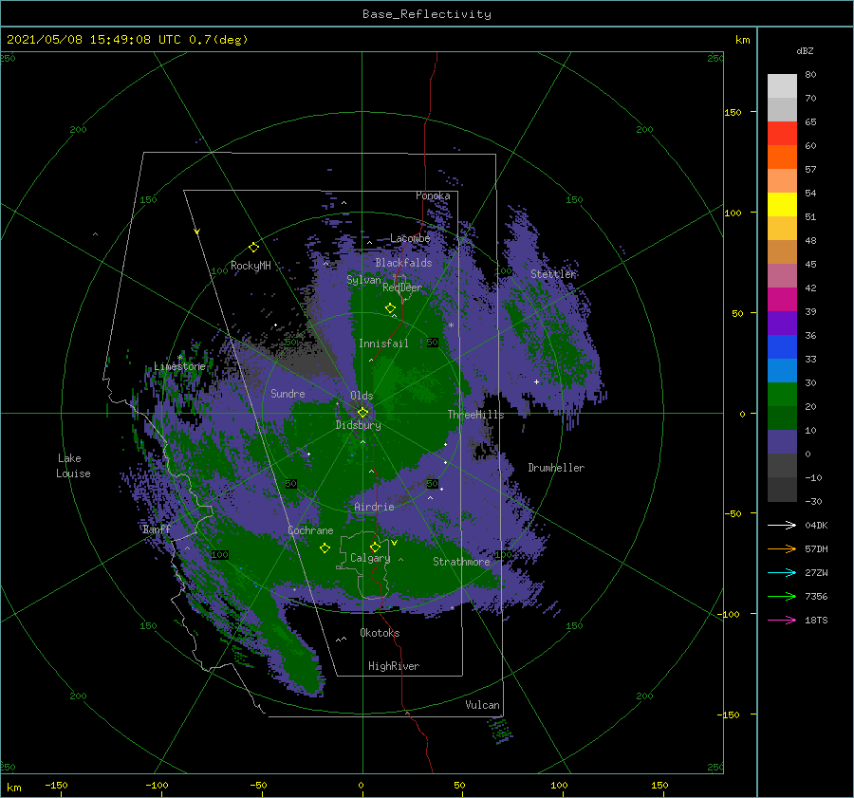The image size is (854, 798).
Task: Click the Didsbury city label
Action: click(x=359, y=425)
